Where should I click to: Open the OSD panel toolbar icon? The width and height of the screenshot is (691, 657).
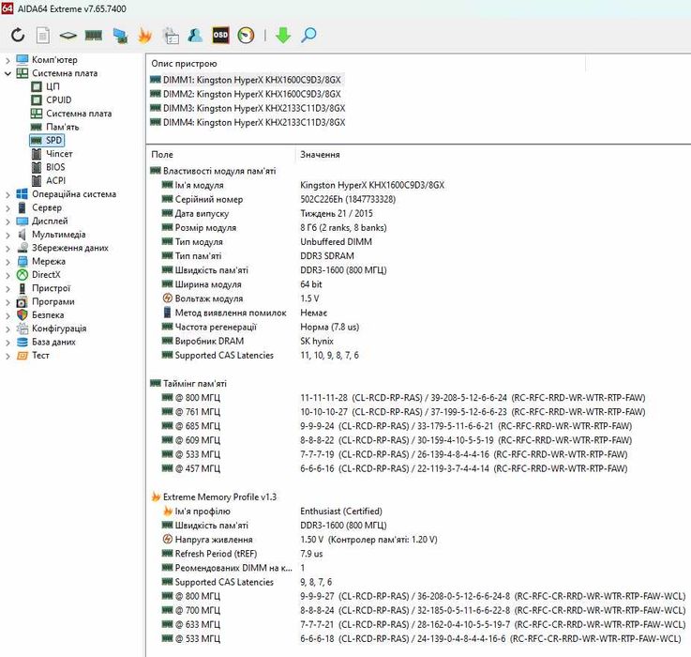220,35
